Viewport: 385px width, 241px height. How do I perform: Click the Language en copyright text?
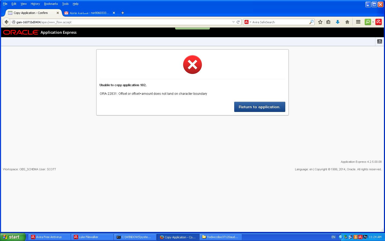tap(338, 169)
